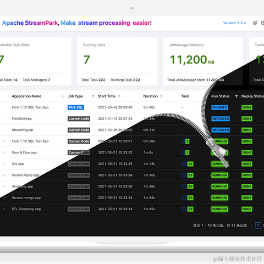Click the Start Time column header
The width and height of the screenshot is (264, 264).
point(107,96)
